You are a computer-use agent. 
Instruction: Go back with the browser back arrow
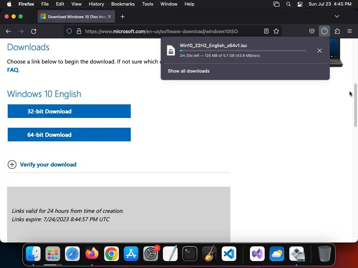coord(8,31)
